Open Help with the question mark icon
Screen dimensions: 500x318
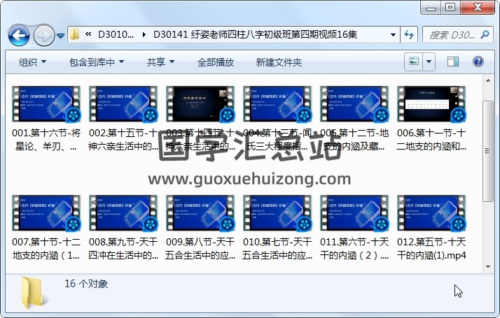pos(478,62)
